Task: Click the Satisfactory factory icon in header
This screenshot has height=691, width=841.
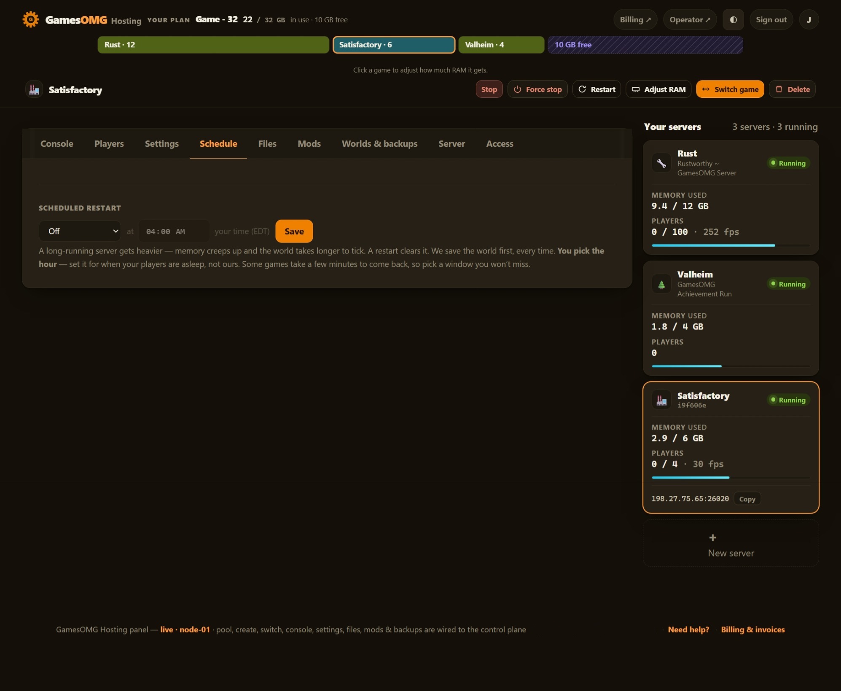Action: click(x=34, y=89)
